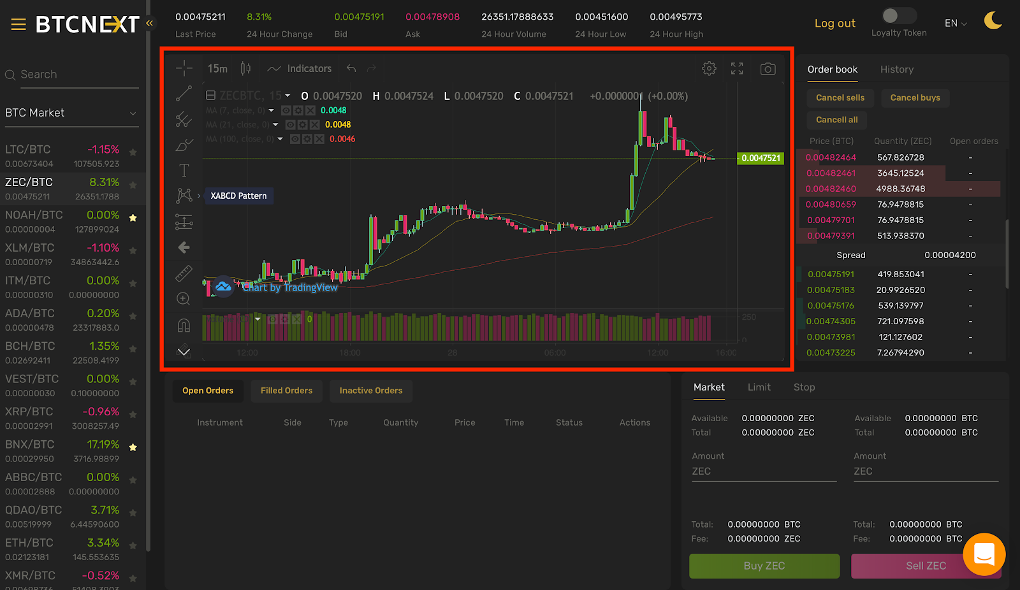Toggle the Loyalty Token switch
The height and width of the screenshot is (590, 1020).
click(899, 15)
